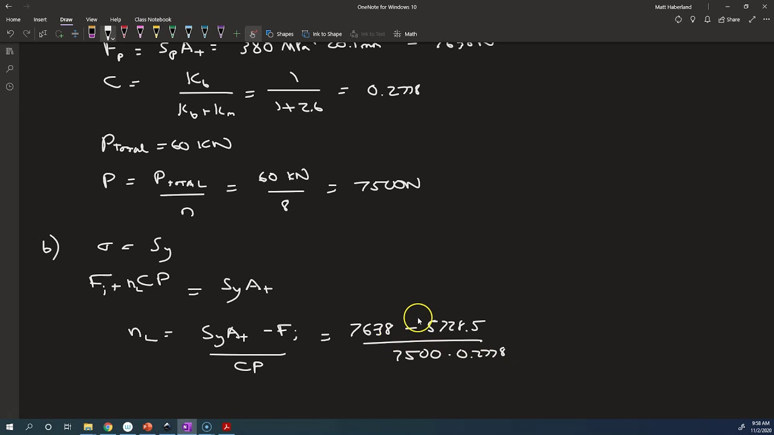Open the Class Notebook tab
Image resolution: width=774 pixels, height=435 pixels.
(153, 19)
